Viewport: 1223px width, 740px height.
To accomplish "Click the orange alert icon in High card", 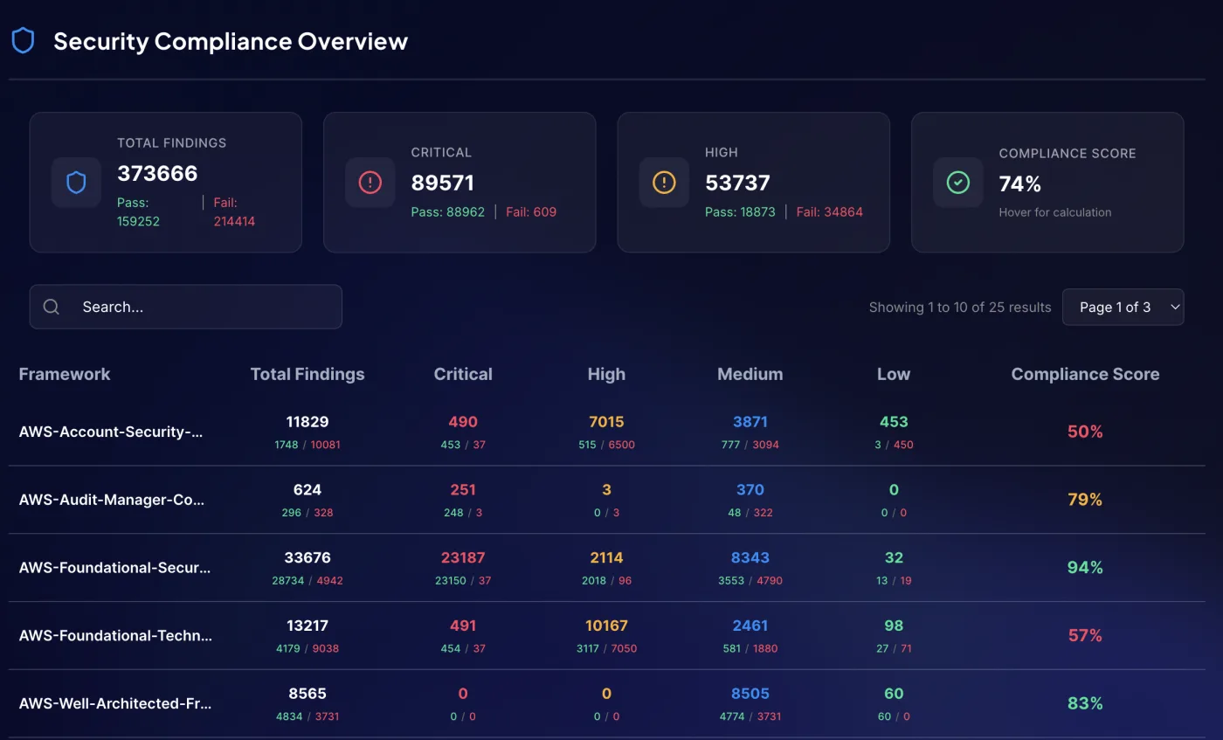I will tap(664, 182).
